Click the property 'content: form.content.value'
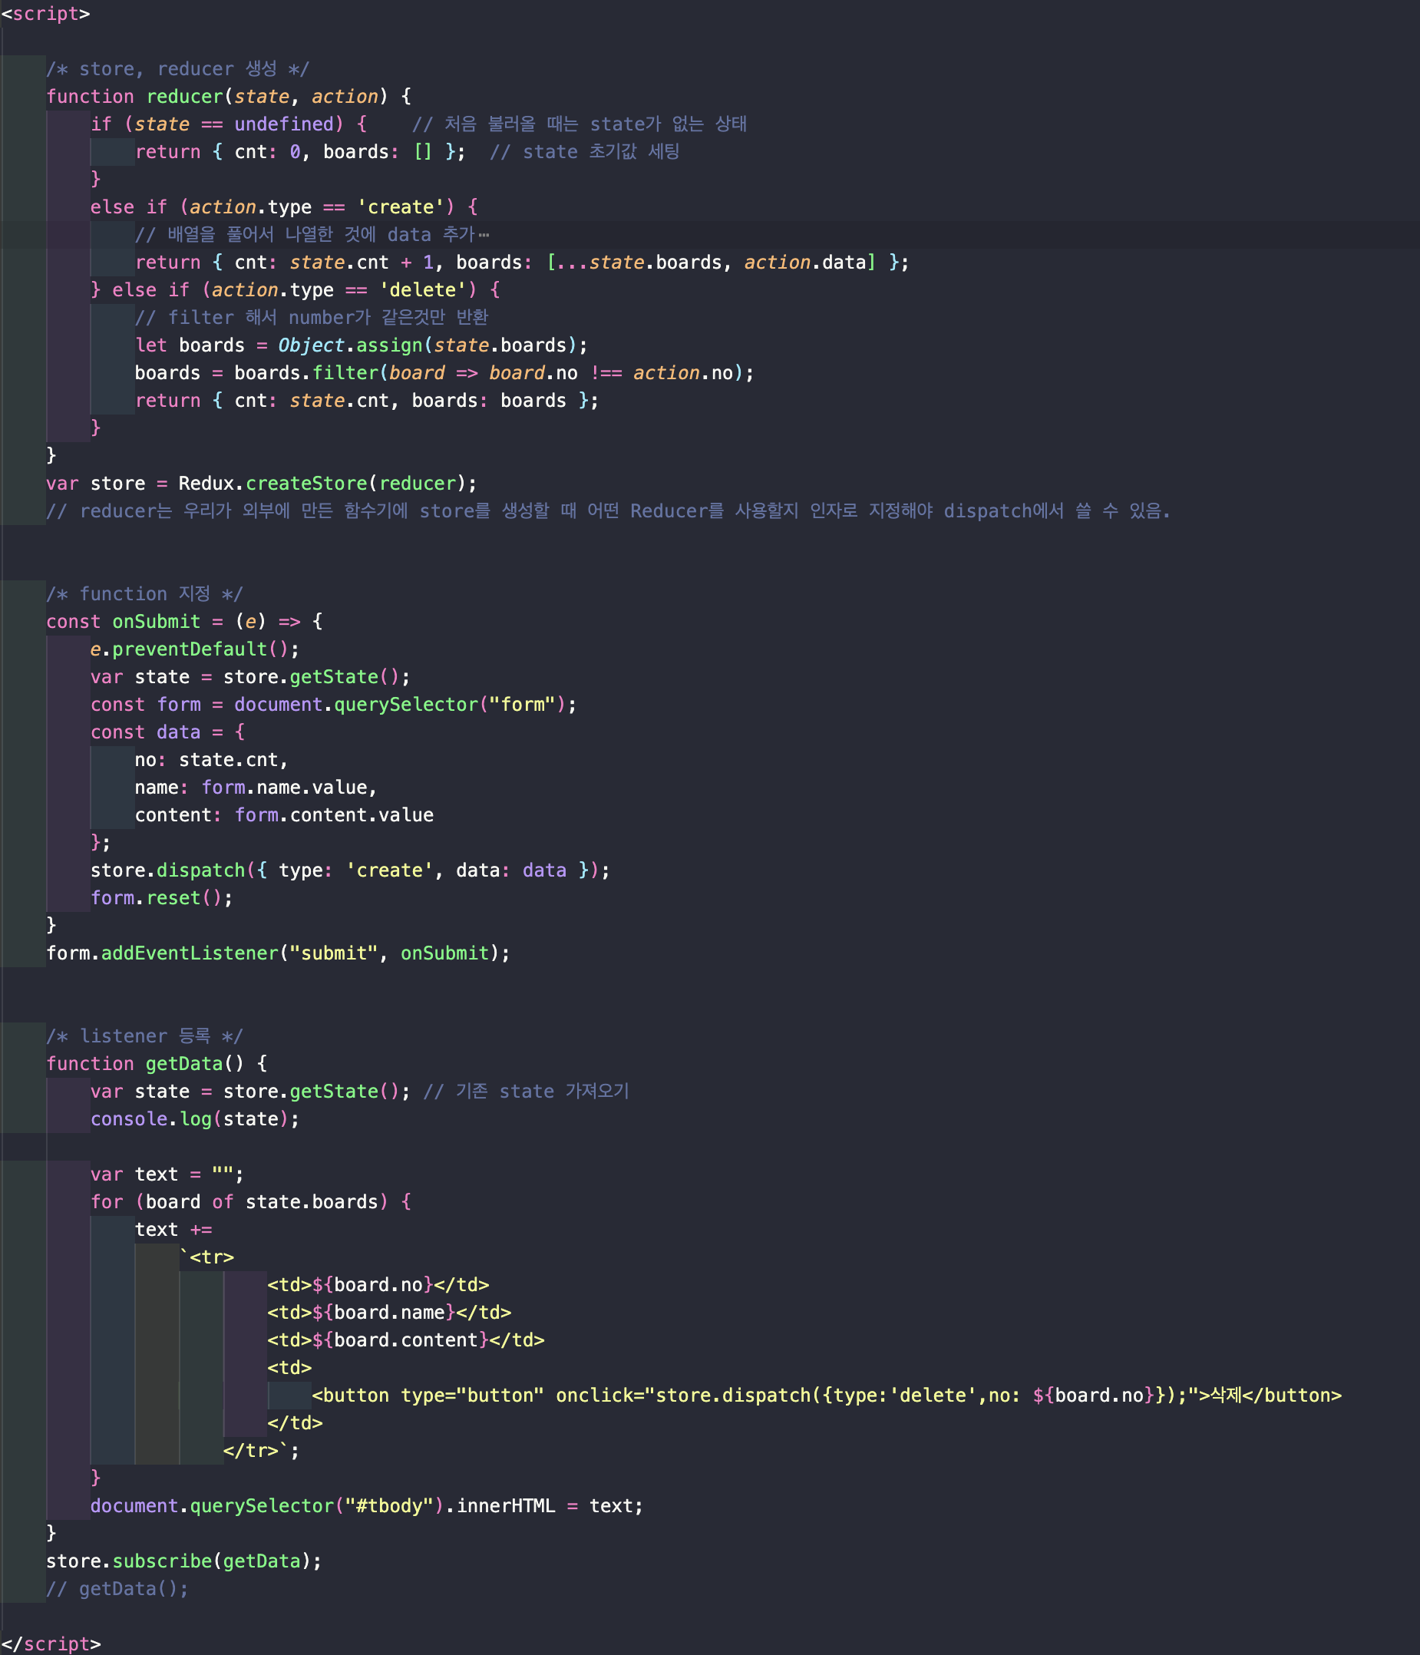The width and height of the screenshot is (1420, 1655). coord(284,814)
